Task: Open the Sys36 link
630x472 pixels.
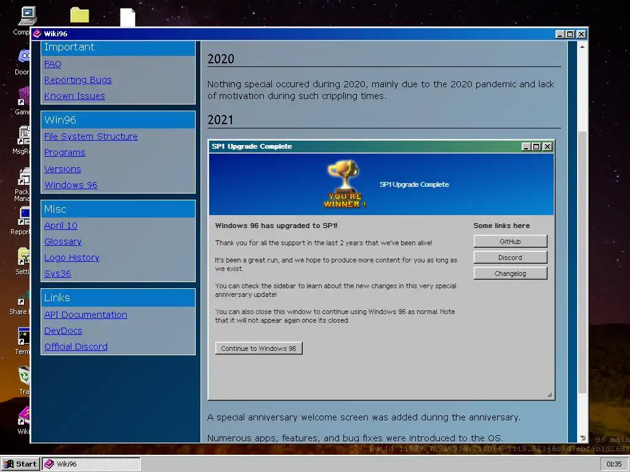Action: click(x=57, y=273)
